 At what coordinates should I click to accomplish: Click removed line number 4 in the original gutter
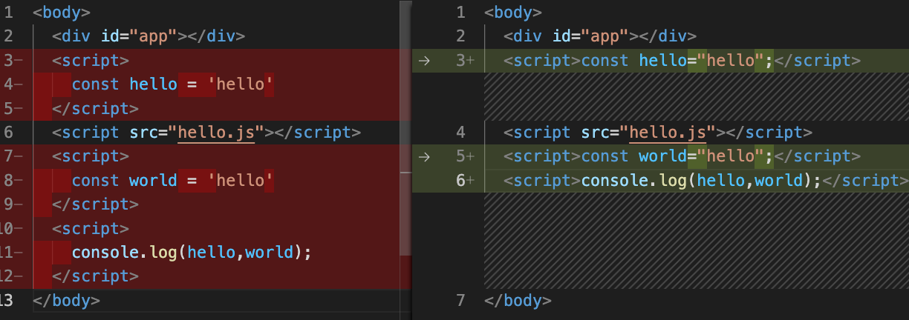8,84
